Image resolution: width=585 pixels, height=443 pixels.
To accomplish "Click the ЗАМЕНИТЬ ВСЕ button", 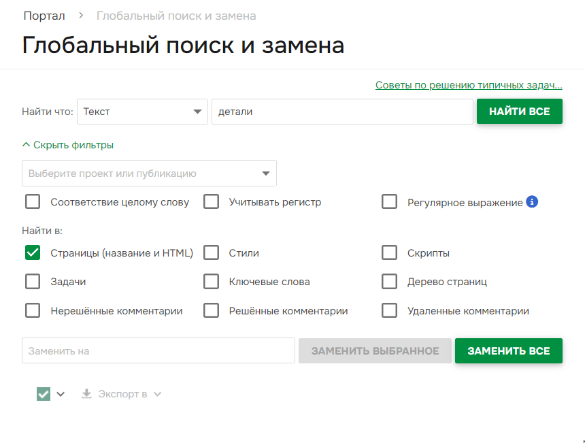I will coord(508,351).
